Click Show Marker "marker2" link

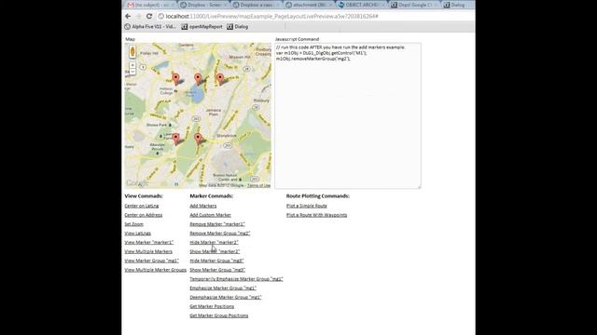215,251
